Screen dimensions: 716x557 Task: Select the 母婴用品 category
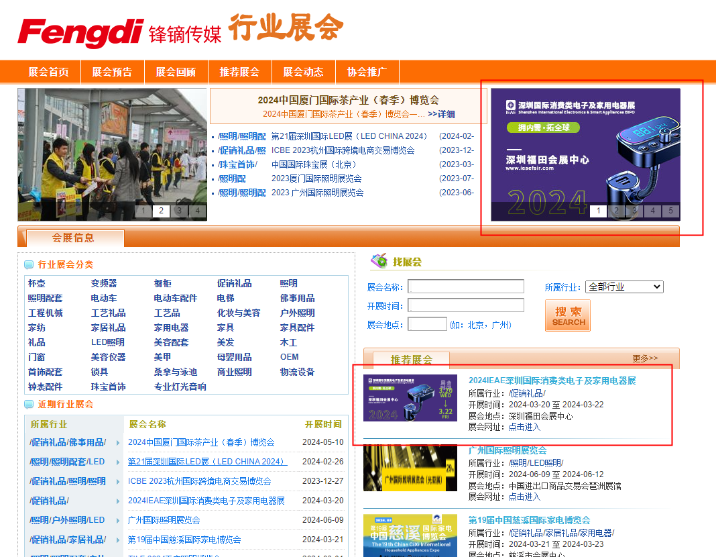coord(234,357)
